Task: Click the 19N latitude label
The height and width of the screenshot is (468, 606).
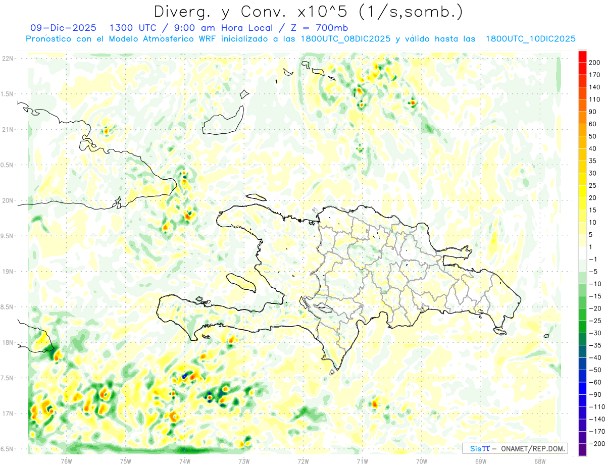Action: 8,272
